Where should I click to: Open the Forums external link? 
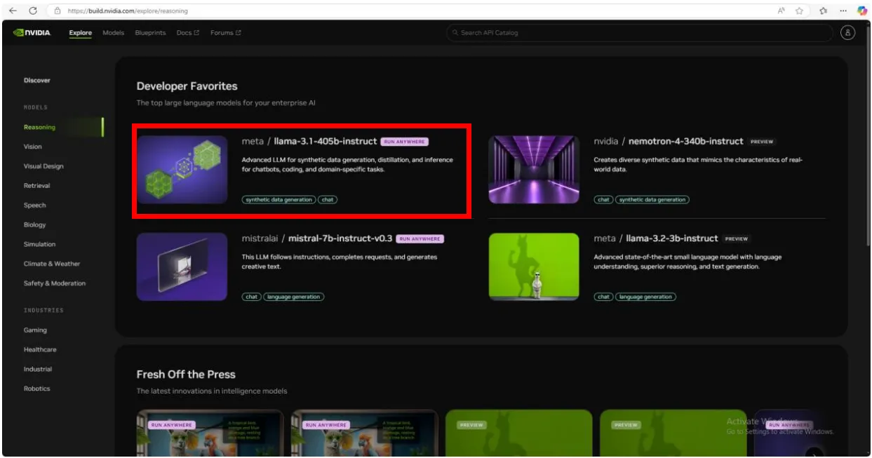pyautogui.click(x=225, y=33)
